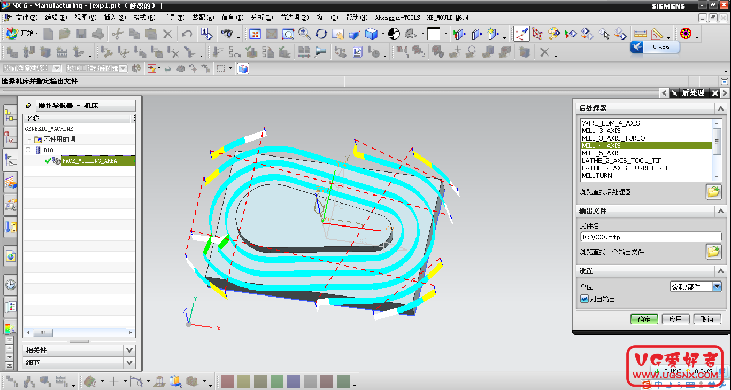Open the Operation Navigator sidebar tab
This screenshot has width=731, height=390.
pos(10,160)
